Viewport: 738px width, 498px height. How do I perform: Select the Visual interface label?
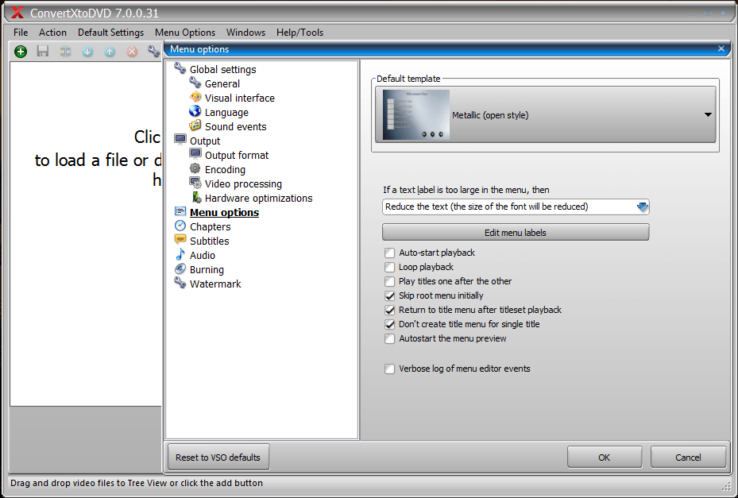tap(240, 98)
